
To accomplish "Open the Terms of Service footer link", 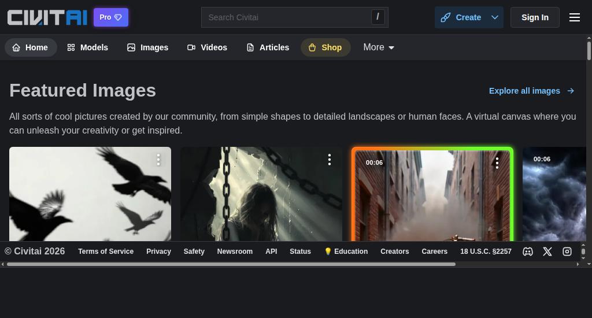I will (106, 252).
